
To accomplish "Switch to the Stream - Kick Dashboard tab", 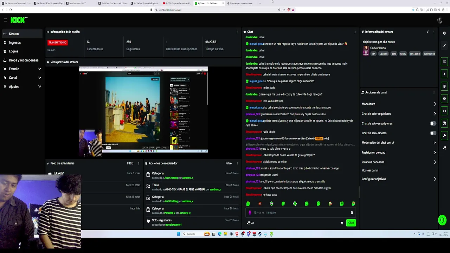I will (x=209, y=3).
